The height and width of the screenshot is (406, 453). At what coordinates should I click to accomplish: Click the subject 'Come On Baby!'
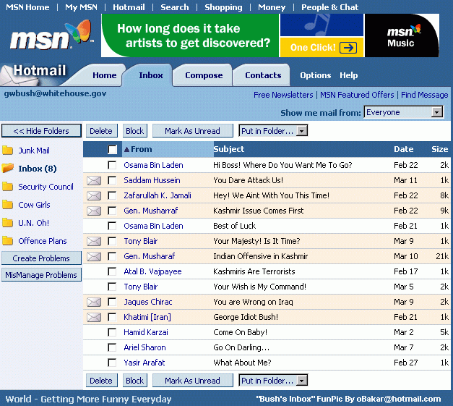(x=240, y=332)
